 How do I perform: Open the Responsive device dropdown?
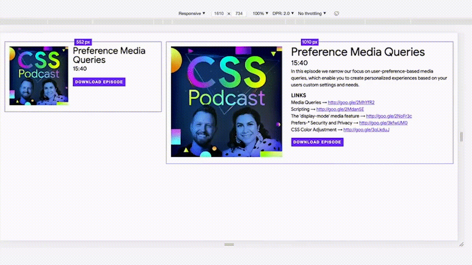192,14
